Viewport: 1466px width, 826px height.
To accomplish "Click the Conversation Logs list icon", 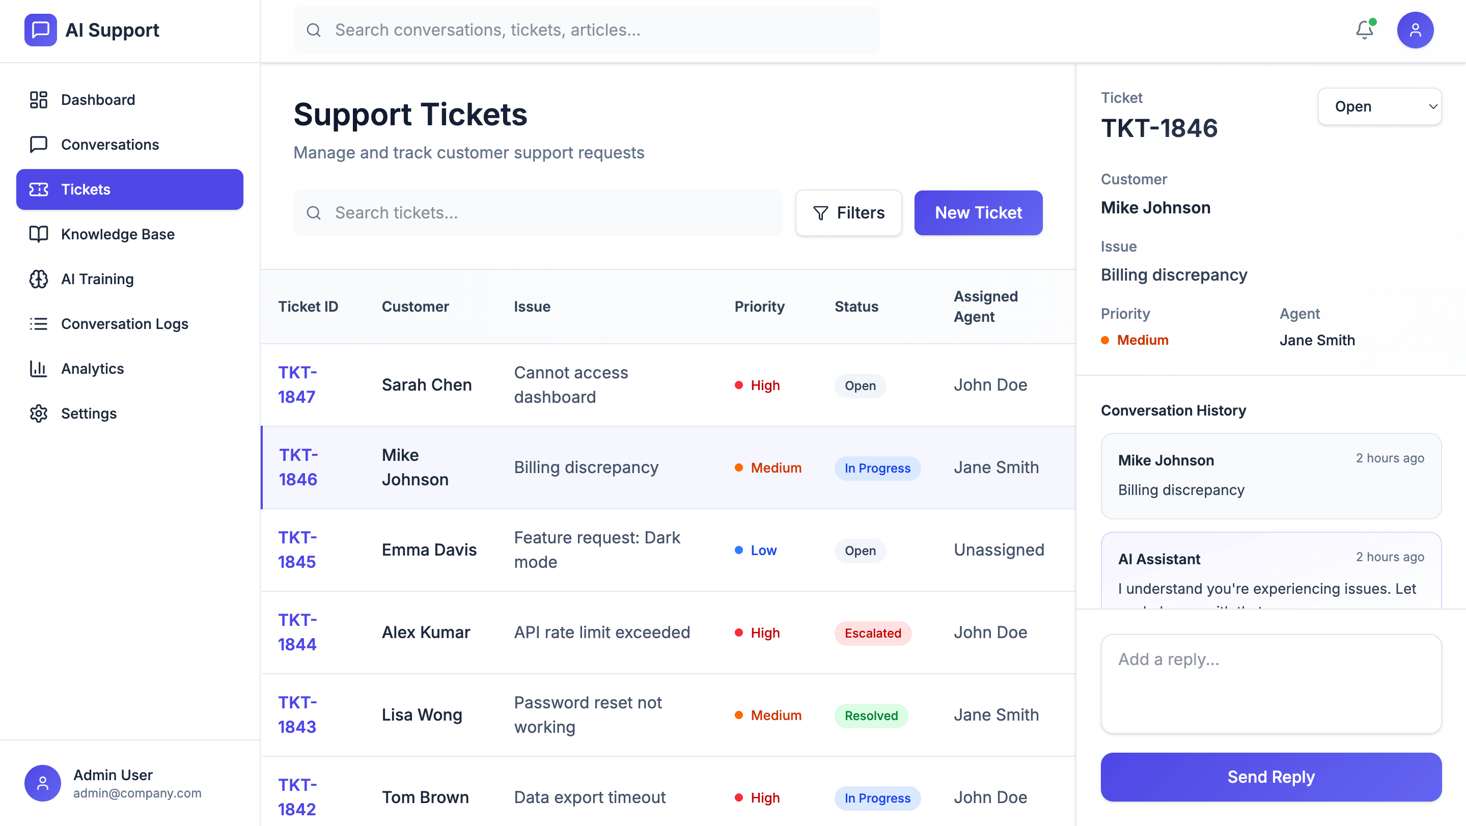I will (x=38, y=324).
